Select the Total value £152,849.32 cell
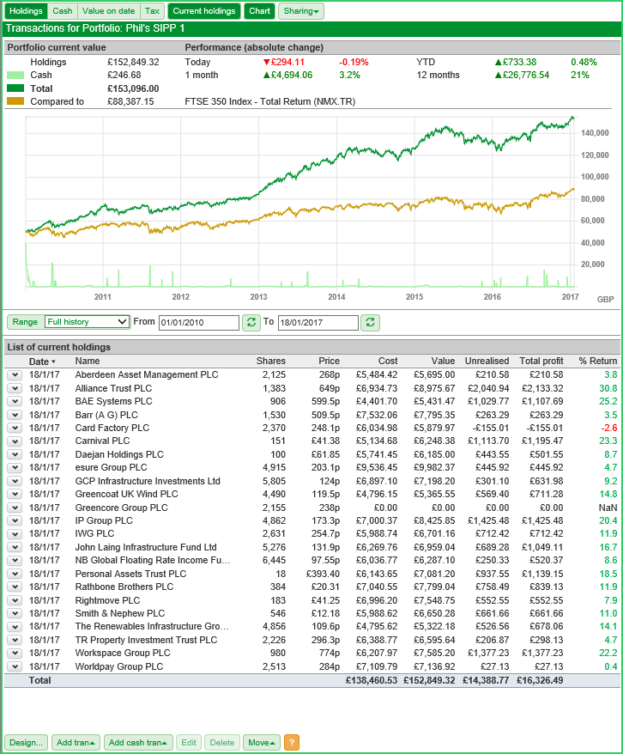The width and height of the screenshot is (623, 754). pos(429,680)
